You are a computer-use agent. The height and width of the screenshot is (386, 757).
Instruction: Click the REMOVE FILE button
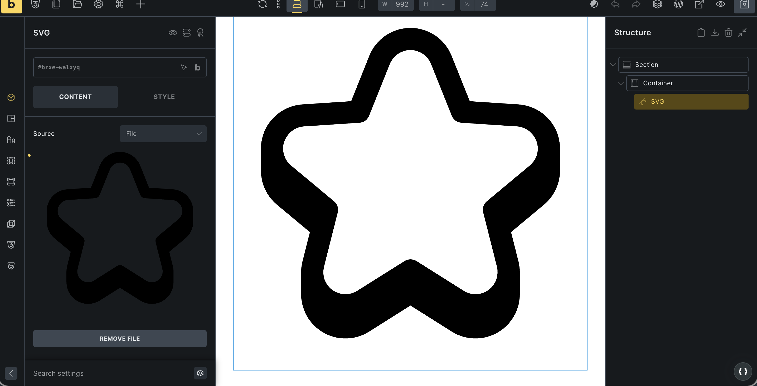(x=120, y=339)
